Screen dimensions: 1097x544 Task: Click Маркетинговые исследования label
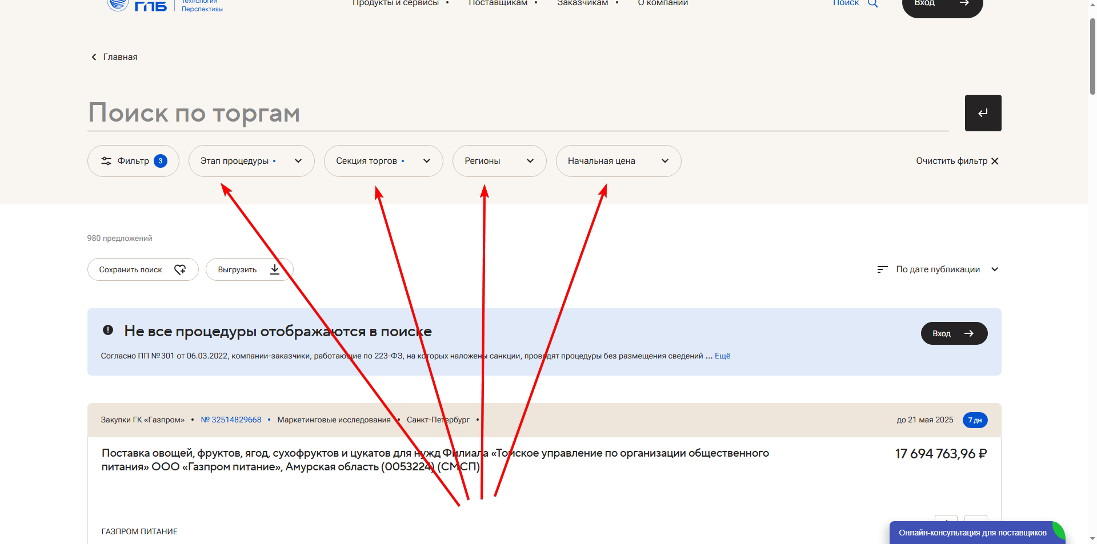pos(334,420)
